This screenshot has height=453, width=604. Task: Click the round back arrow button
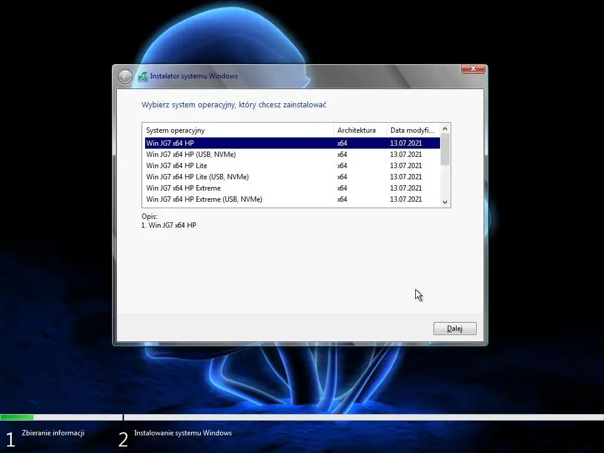(x=125, y=77)
